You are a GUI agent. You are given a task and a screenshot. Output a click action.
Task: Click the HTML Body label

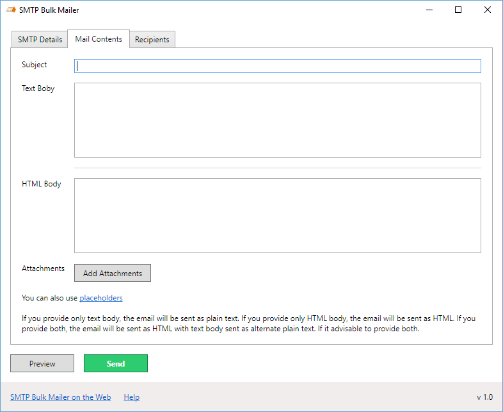pyautogui.click(x=42, y=184)
